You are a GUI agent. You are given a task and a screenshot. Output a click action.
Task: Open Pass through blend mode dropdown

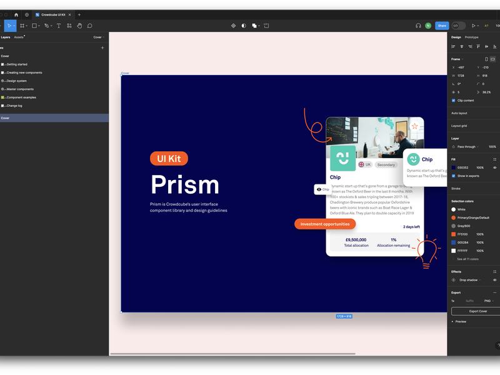point(468,147)
